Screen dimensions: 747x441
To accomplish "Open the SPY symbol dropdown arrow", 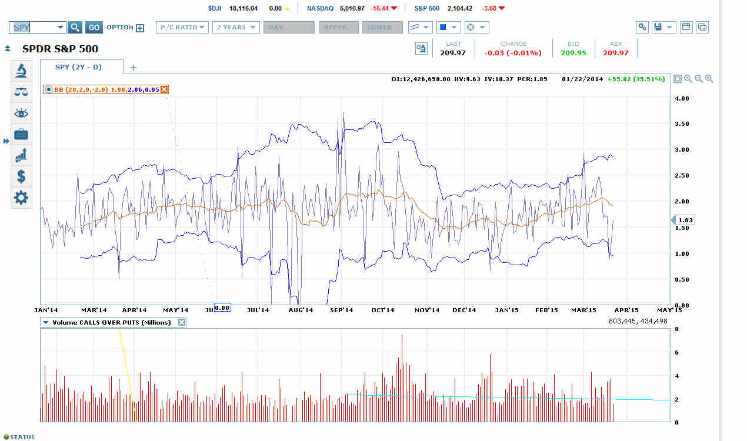I will [61, 28].
